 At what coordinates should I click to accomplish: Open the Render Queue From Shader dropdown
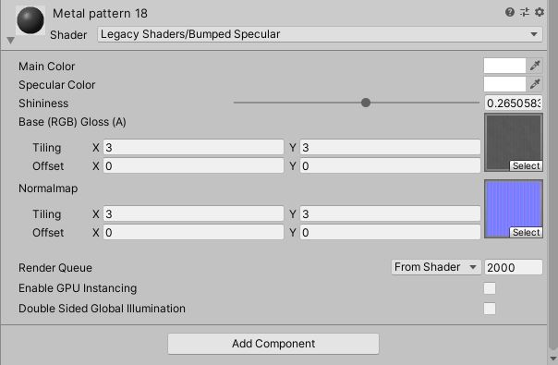pyautogui.click(x=436, y=267)
